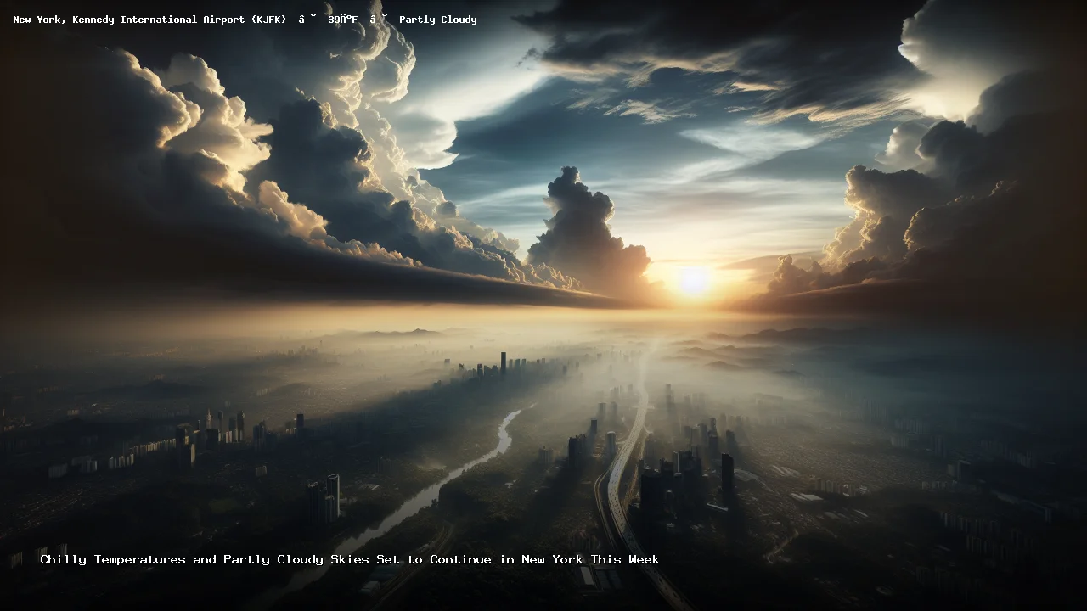Click the tall skyscraper on the distant skyline
This screenshot has width=1087, height=611.
(x=503, y=363)
